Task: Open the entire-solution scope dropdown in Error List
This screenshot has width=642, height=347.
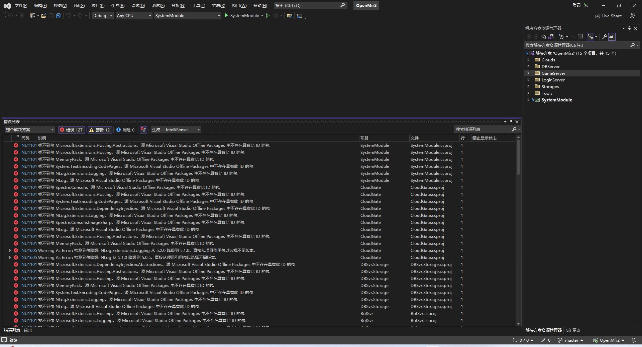Action: 29,130
